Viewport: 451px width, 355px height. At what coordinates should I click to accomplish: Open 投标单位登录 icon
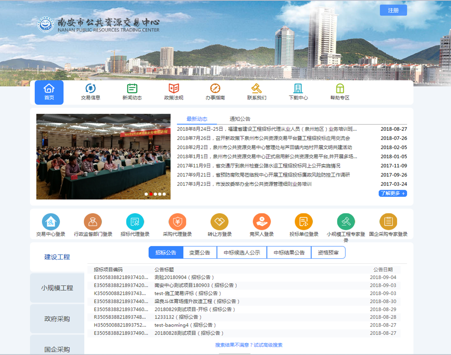click(x=304, y=222)
